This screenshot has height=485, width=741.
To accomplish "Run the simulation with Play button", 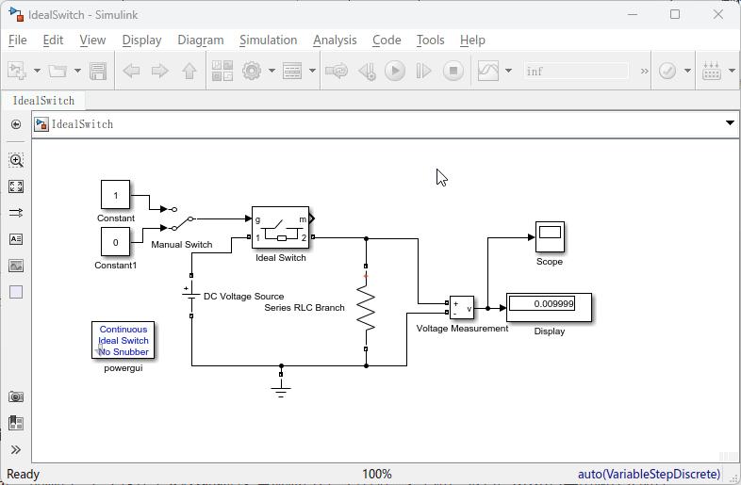I will [395, 72].
